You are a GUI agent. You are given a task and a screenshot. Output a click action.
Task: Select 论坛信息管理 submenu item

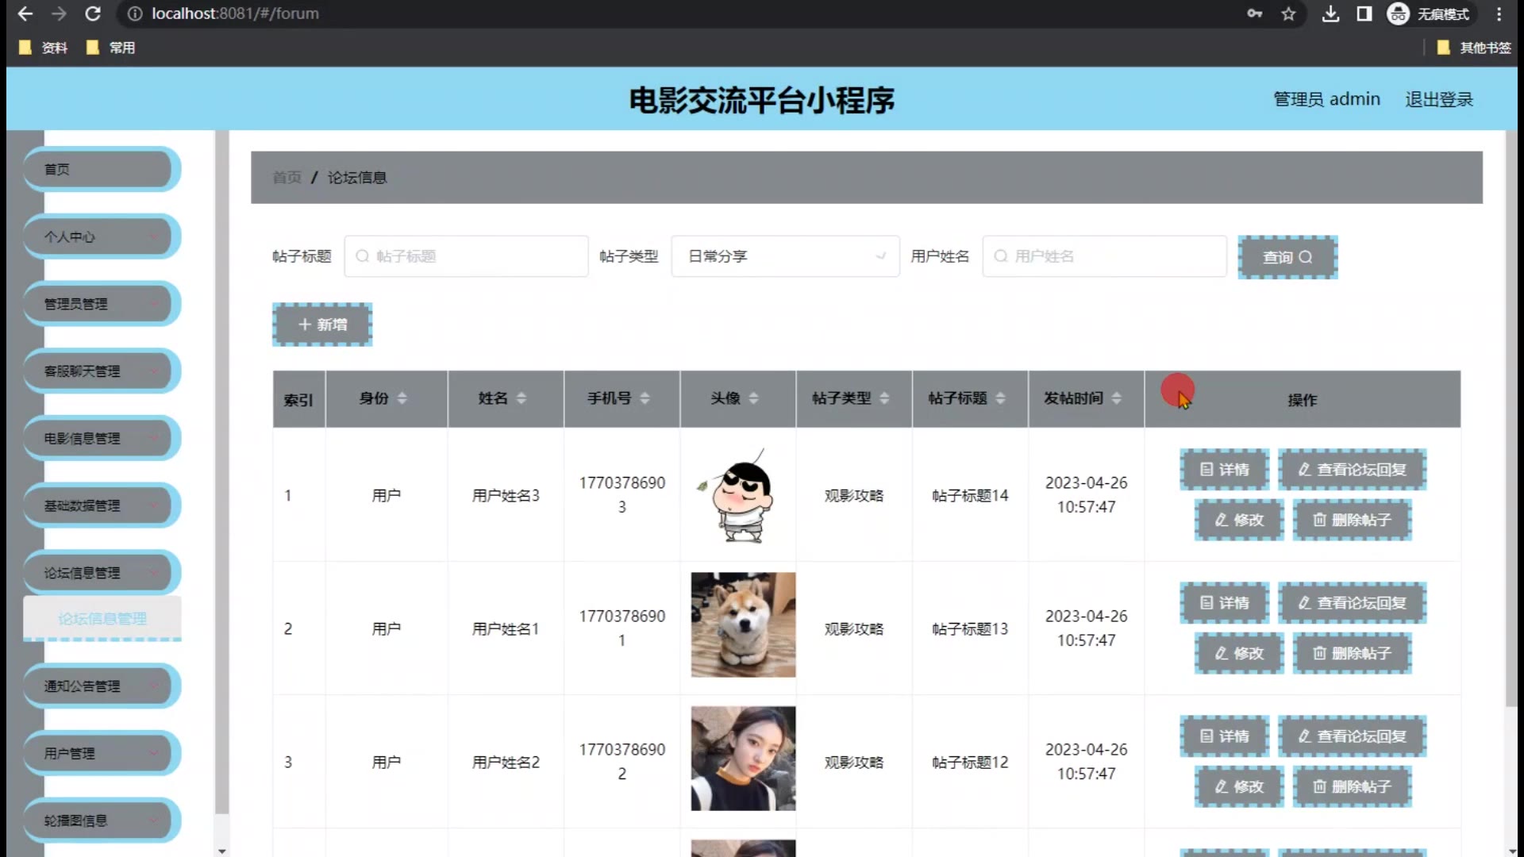(102, 619)
